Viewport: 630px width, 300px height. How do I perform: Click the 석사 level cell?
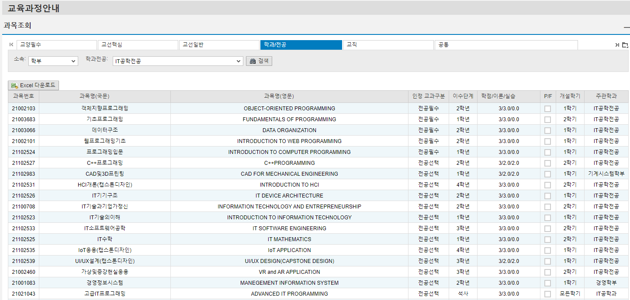(463, 294)
